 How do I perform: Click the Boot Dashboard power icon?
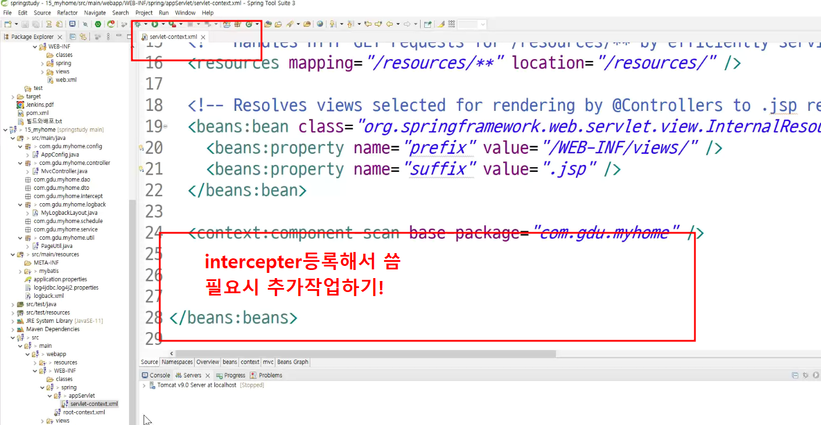(x=98, y=24)
